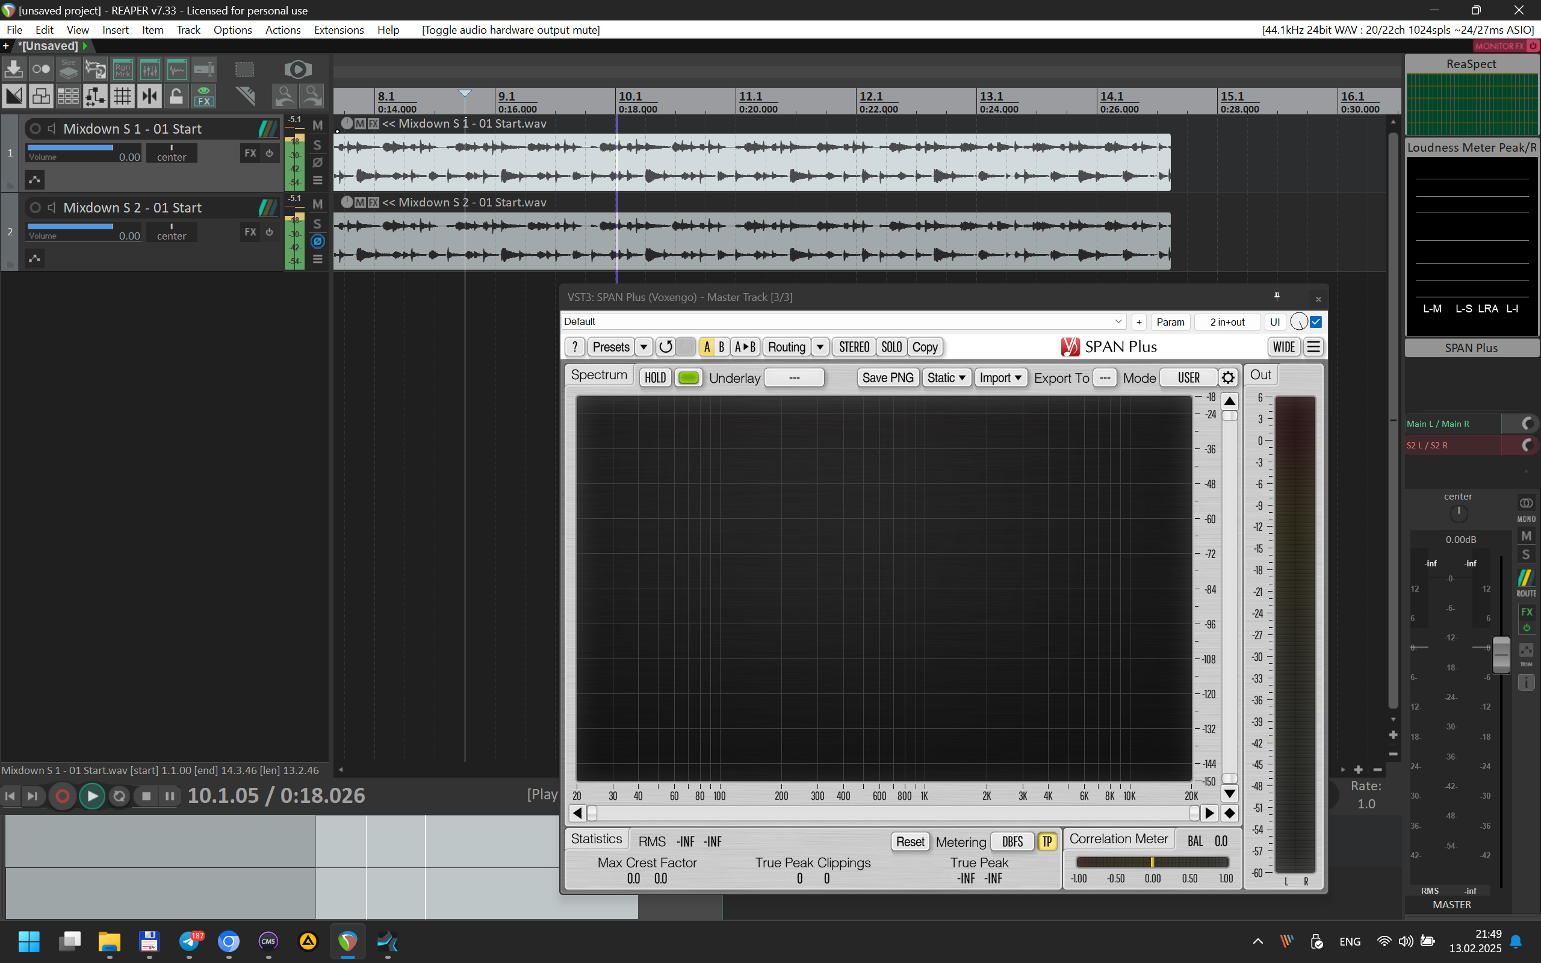Click the SOLO button in SPAN
The height and width of the screenshot is (963, 1541).
click(x=891, y=347)
